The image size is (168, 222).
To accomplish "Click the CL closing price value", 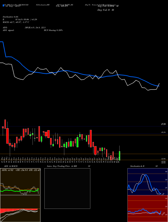I will tap(62, 6).
